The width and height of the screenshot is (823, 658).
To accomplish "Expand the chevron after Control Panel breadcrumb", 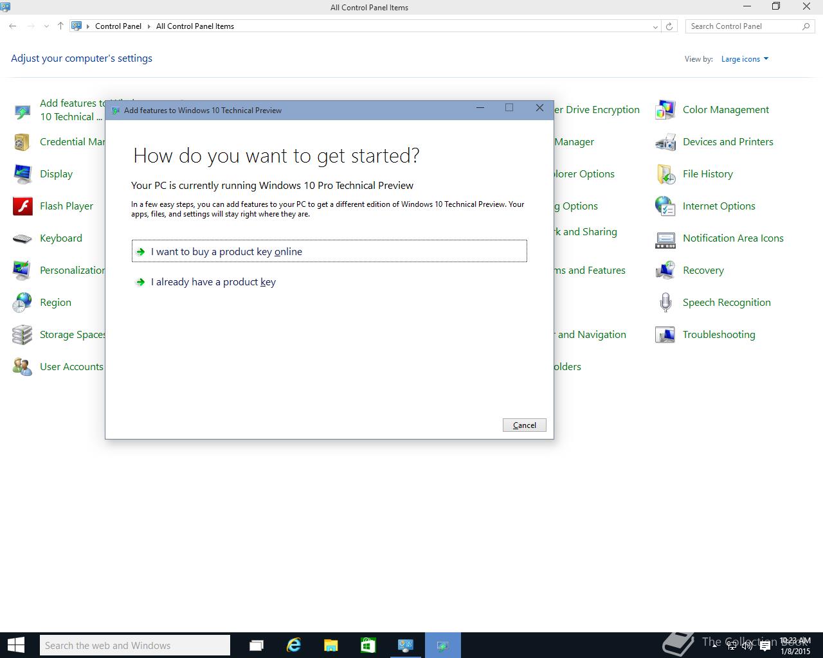I will click(x=149, y=26).
